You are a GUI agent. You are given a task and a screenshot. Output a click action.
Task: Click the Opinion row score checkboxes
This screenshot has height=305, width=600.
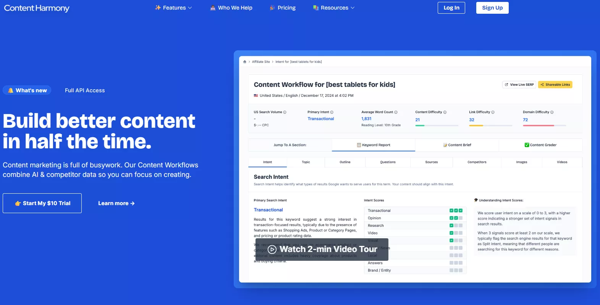pyautogui.click(x=456, y=218)
